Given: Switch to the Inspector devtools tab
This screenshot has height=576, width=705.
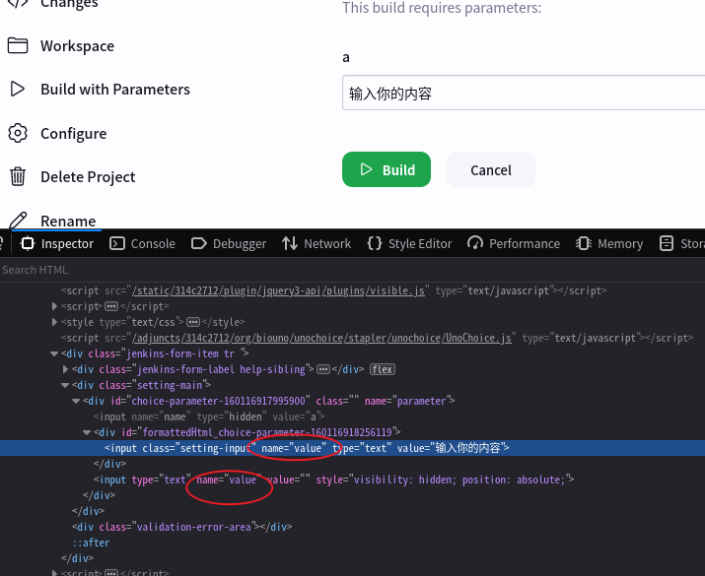Looking at the screenshot, I should [x=57, y=243].
